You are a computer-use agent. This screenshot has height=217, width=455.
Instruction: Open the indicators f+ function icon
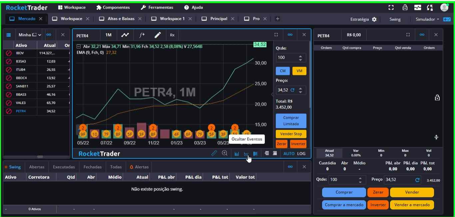tap(142, 35)
